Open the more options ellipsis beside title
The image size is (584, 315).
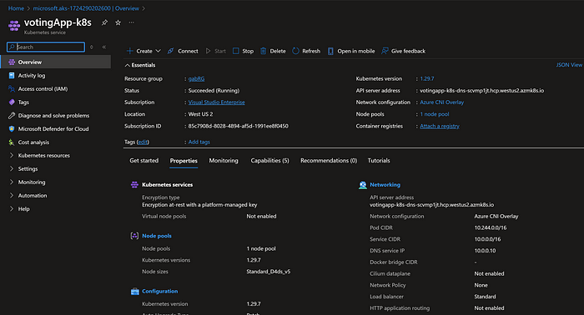[x=132, y=22]
